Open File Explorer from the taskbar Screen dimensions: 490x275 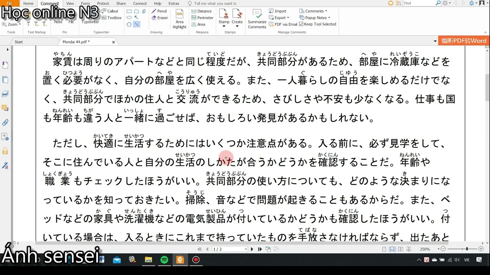pos(148,260)
